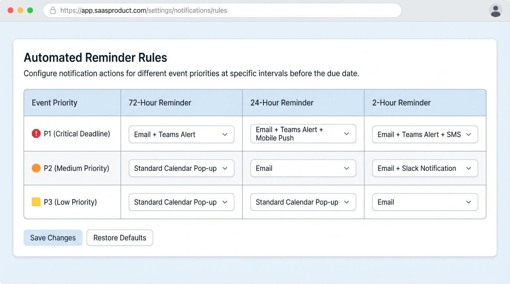Click the Restore Defaults button
Viewport: 510px width, 284px height.
point(120,237)
